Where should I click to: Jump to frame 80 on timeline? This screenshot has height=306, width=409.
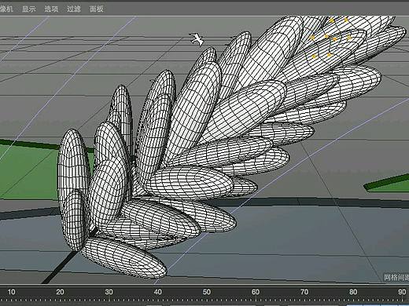click(353, 292)
